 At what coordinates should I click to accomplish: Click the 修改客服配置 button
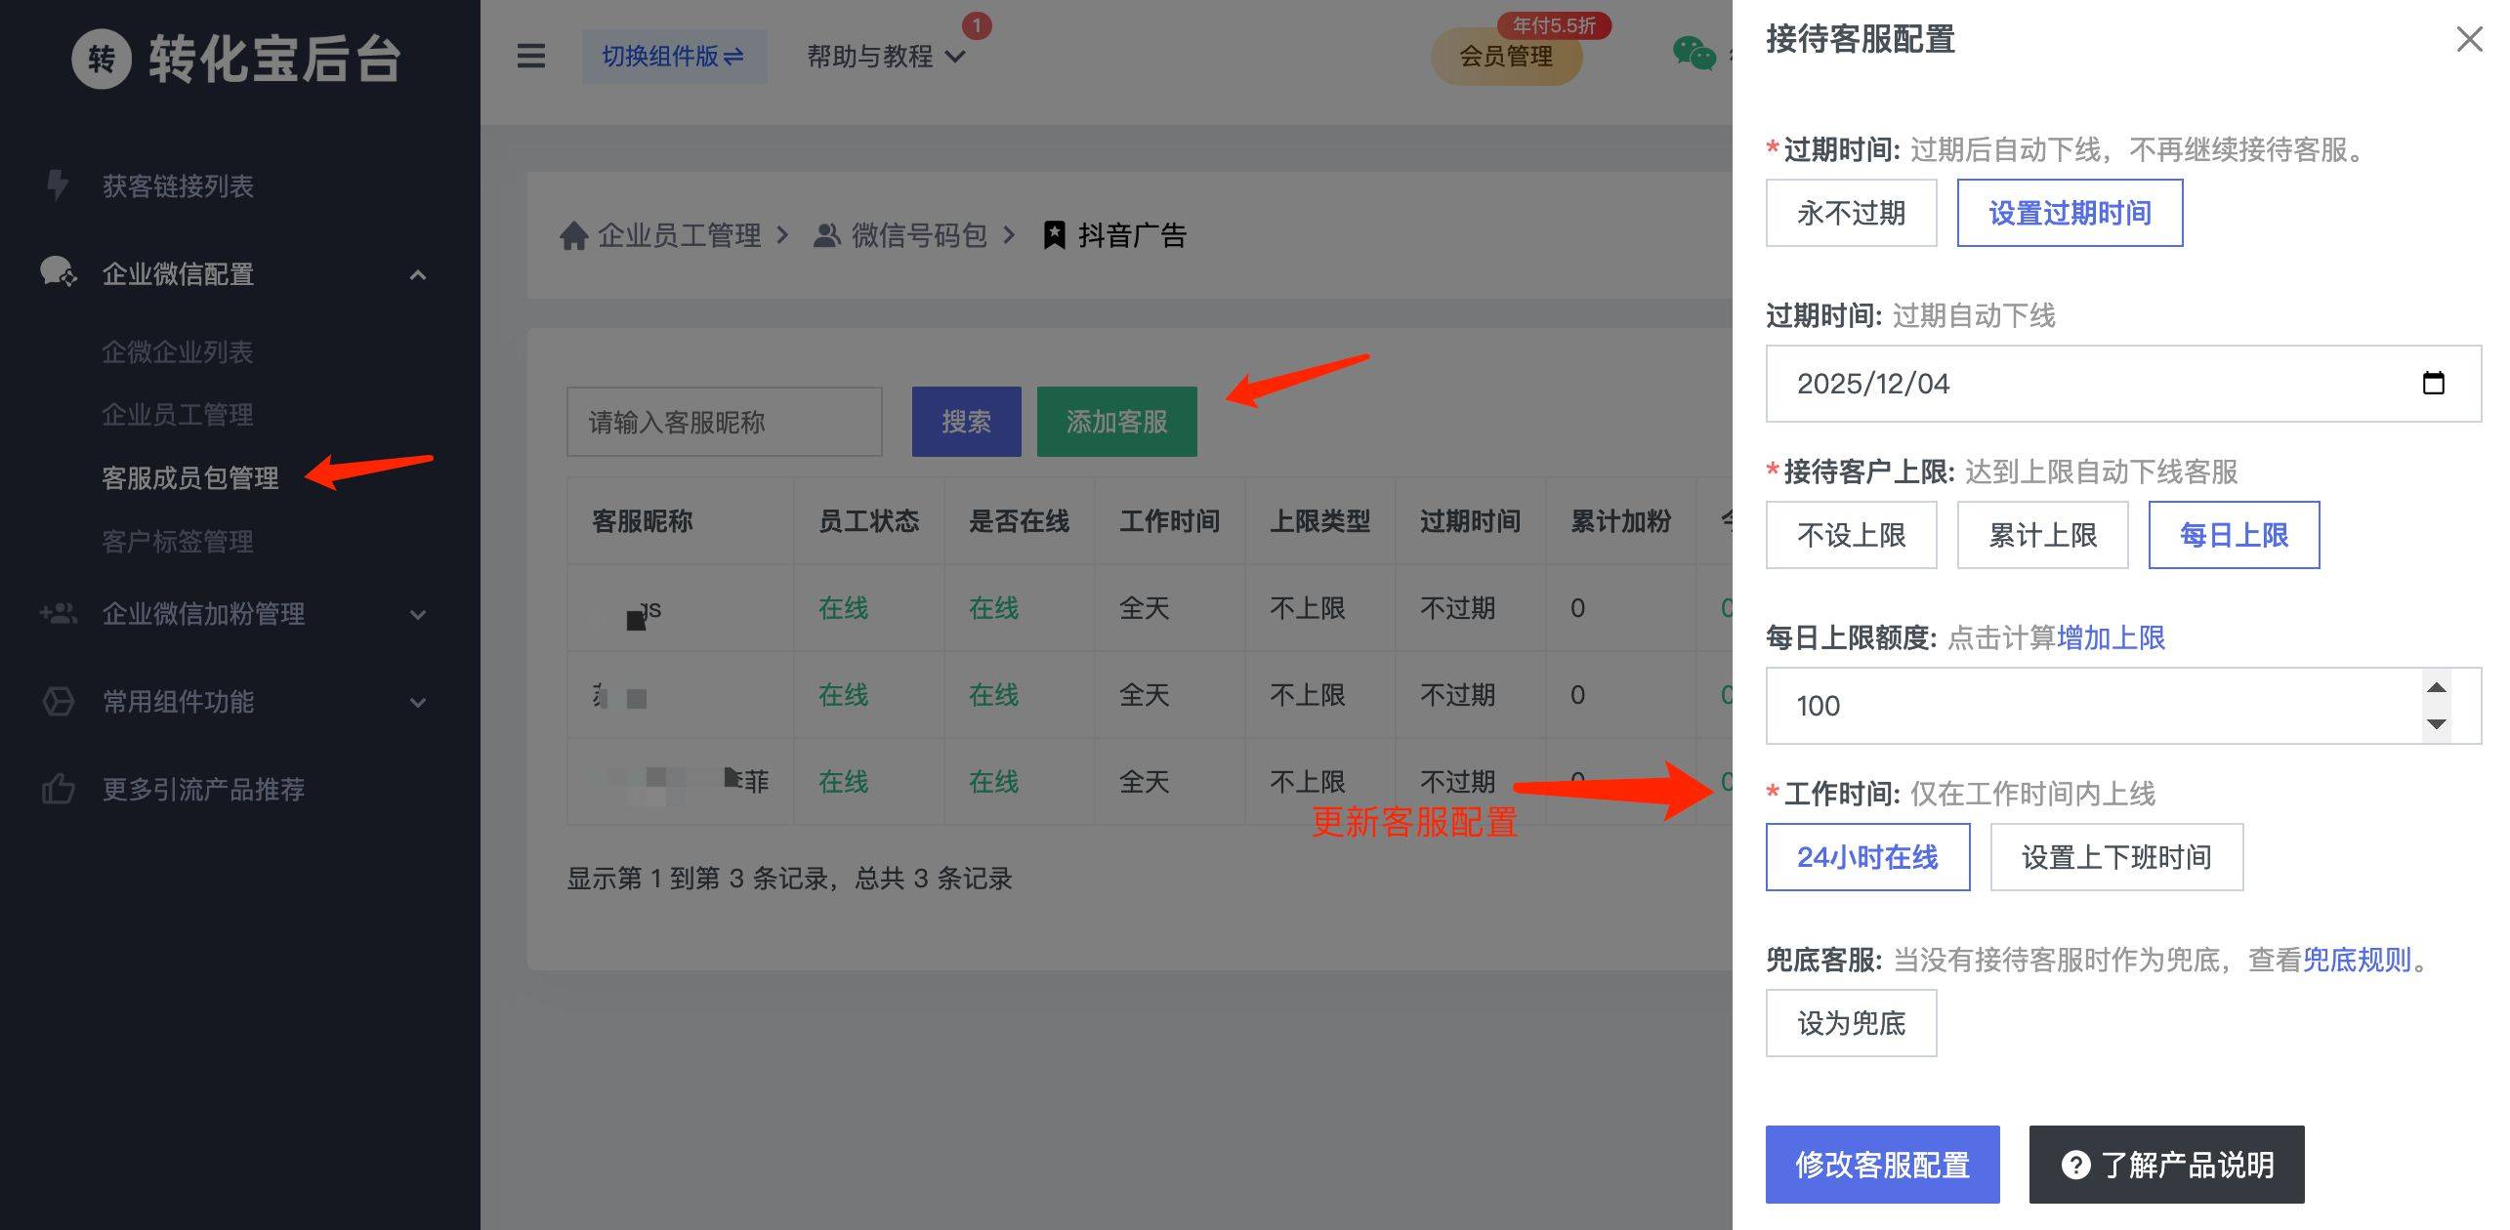[1882, 1165]
